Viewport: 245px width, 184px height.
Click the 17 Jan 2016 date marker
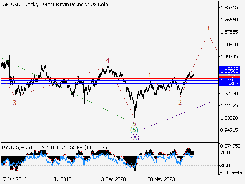13,179
